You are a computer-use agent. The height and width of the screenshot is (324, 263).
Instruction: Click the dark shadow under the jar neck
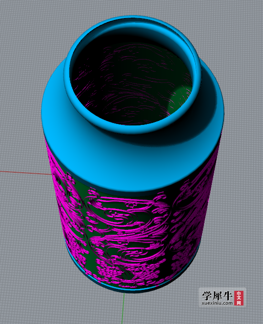coord(186,128)
